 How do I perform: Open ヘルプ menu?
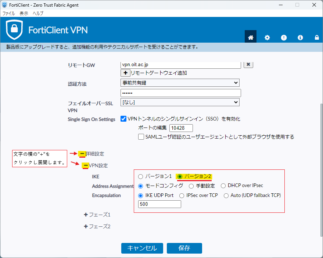[x=38, y=13]
